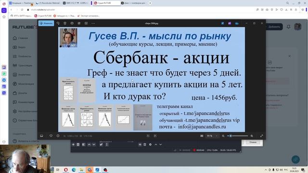Open user avatar menu in RUTUBE header
Screen dimensions: 308x173
[x=298, y=27]
